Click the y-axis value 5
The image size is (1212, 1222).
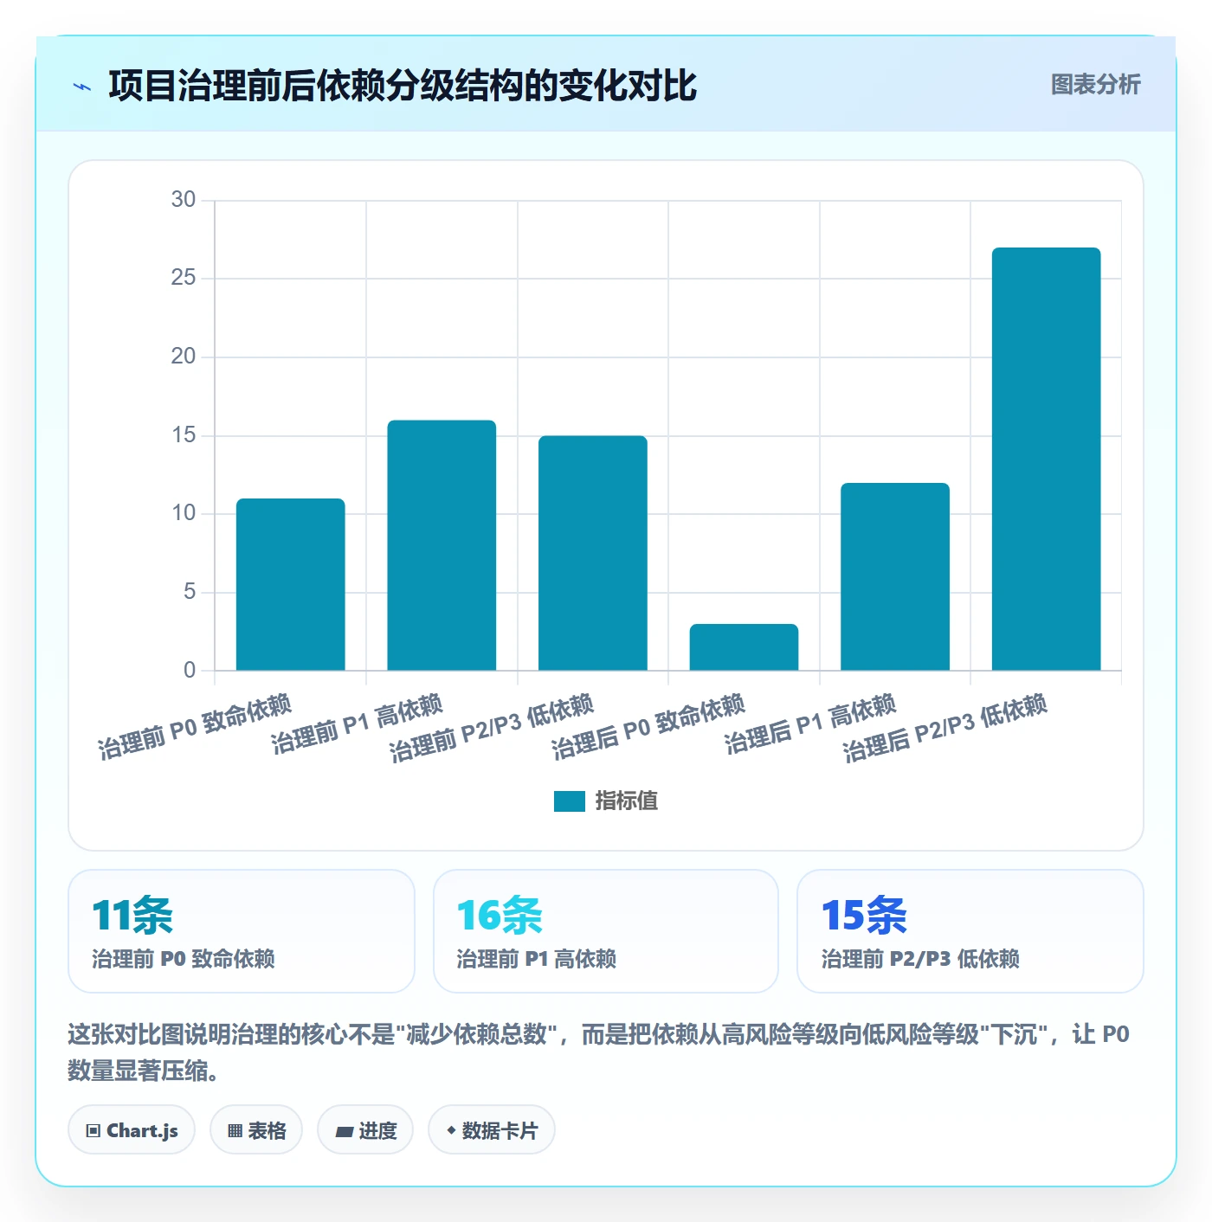190,592
